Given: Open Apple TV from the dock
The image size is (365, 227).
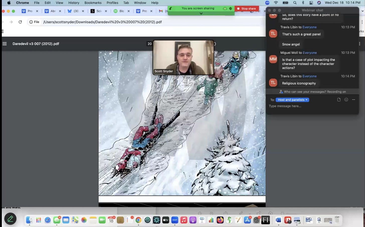Looking at the screenshot, I should pyautogui.click(x=166, y=220).
